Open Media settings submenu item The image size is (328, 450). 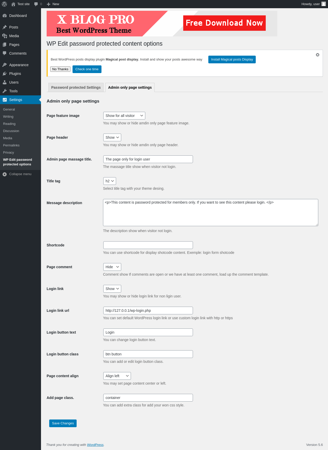pos(8,138)
